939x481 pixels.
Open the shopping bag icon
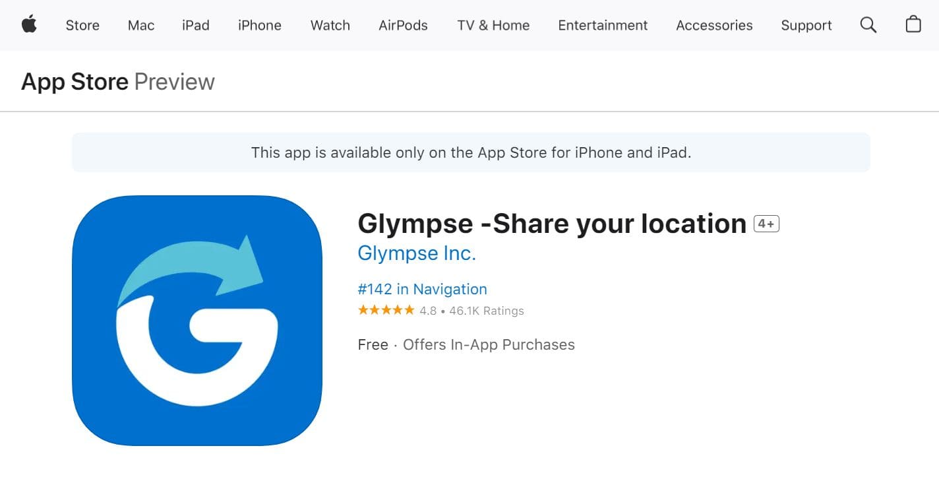pyautogui.click(x=913, y=24)
